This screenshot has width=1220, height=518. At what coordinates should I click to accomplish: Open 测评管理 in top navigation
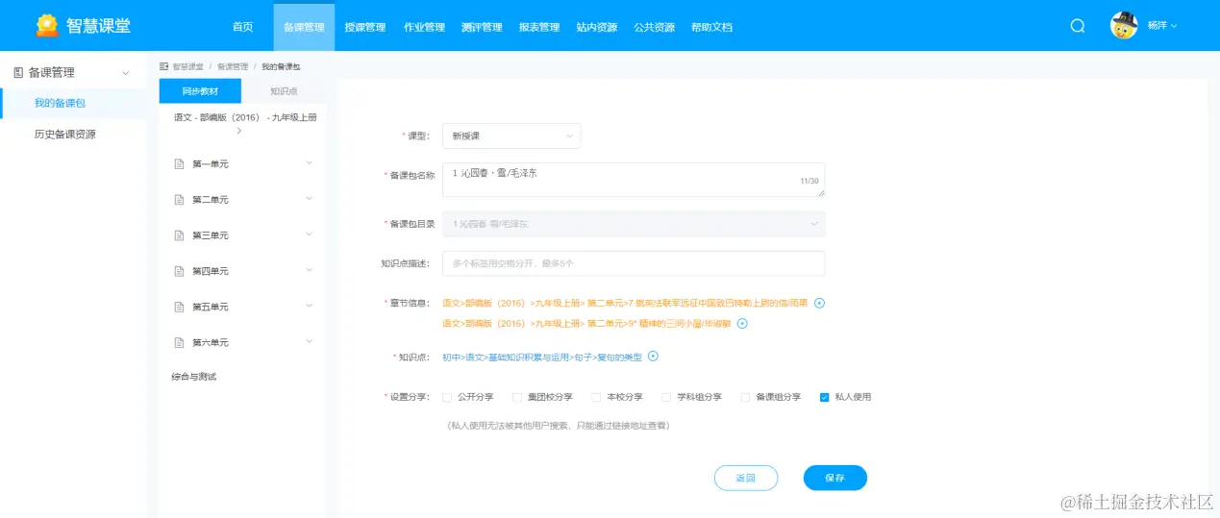coord(482,27)
